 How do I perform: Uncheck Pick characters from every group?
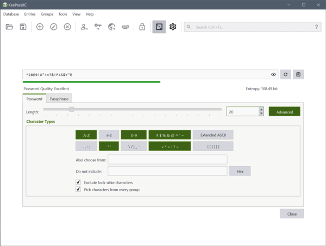(78, 190)
